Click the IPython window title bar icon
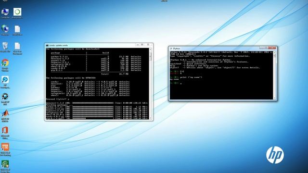The height and width of the screenshot is (173, 308). 171,49
